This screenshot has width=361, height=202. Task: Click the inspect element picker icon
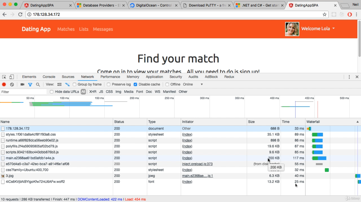(x=4, y=77)
